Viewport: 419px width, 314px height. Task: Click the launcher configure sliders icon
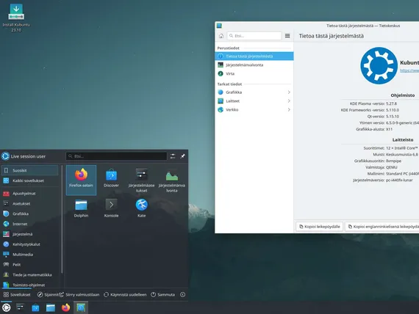click(173, 156)
